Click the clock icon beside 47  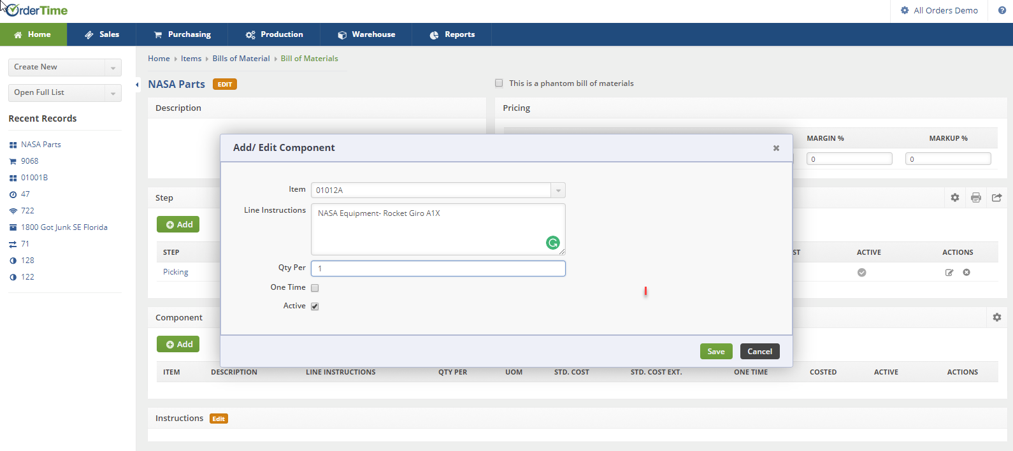point(13,195)
